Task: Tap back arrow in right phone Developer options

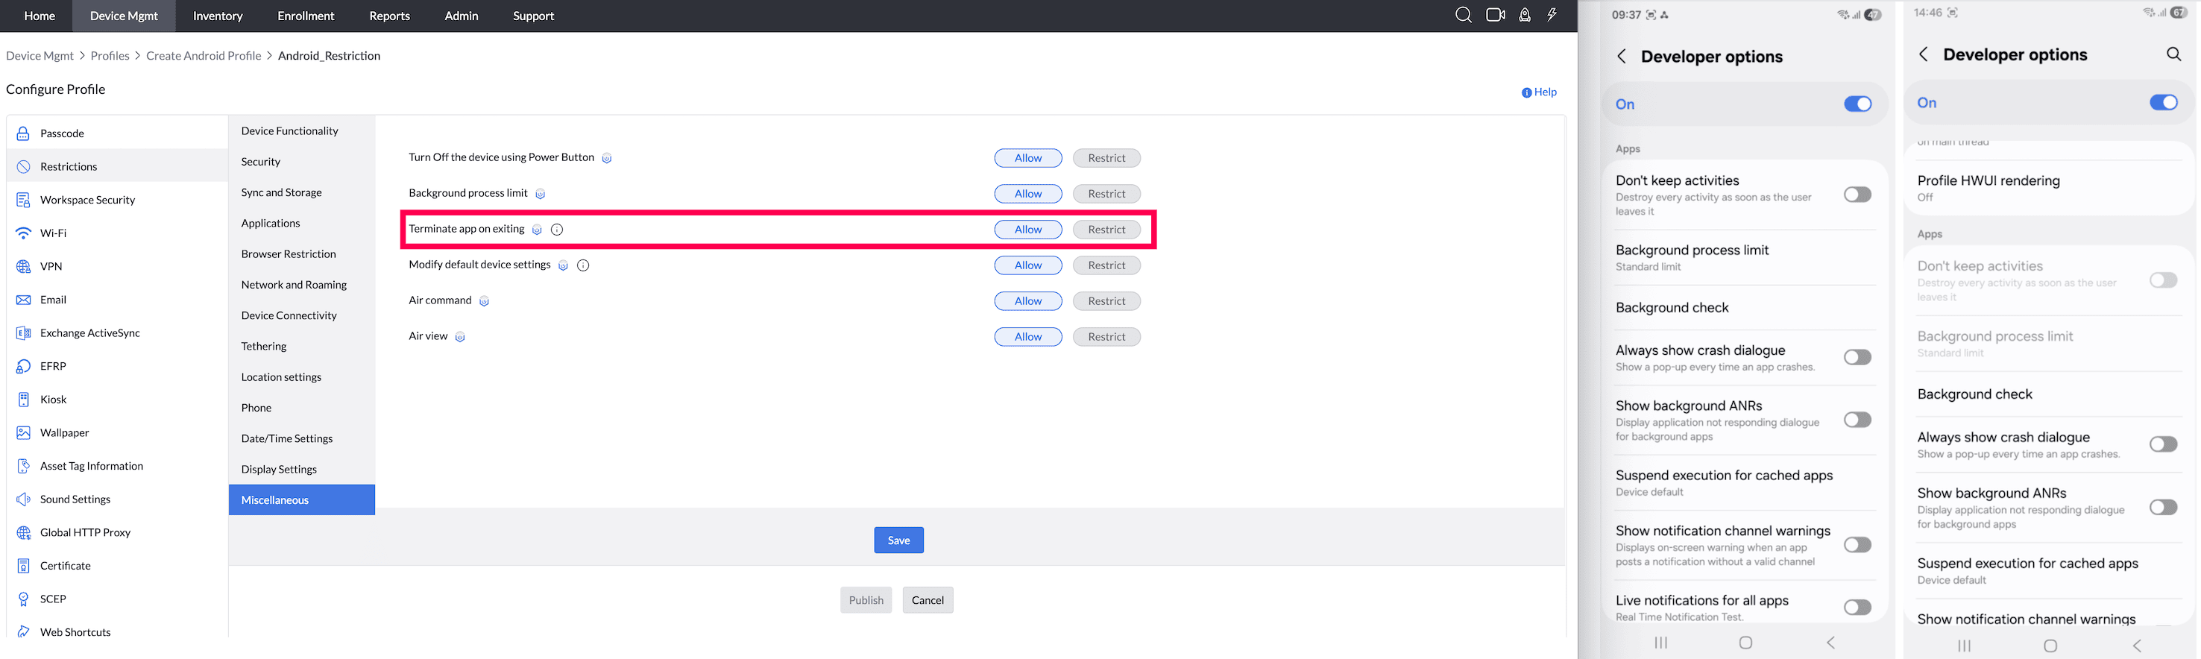Action: 1922,54
